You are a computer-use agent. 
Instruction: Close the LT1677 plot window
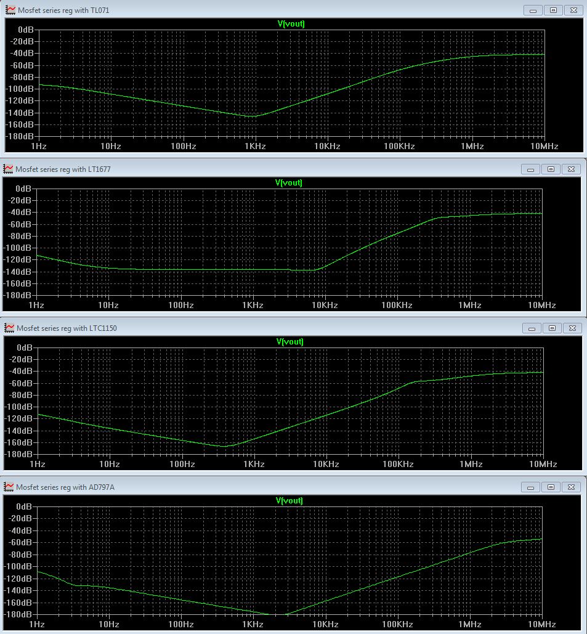[571, 169]
